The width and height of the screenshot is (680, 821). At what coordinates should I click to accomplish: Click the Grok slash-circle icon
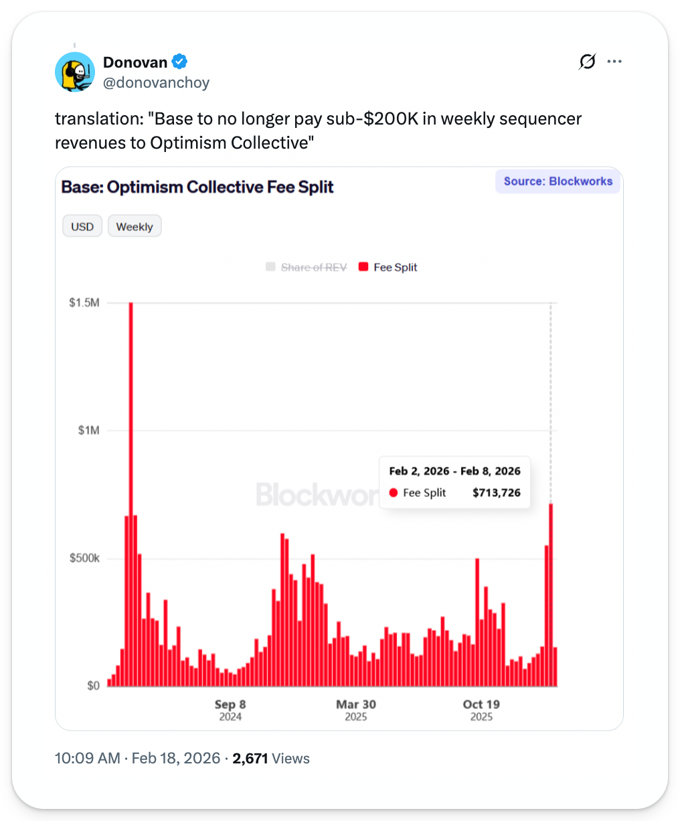(x=587, y=62)
